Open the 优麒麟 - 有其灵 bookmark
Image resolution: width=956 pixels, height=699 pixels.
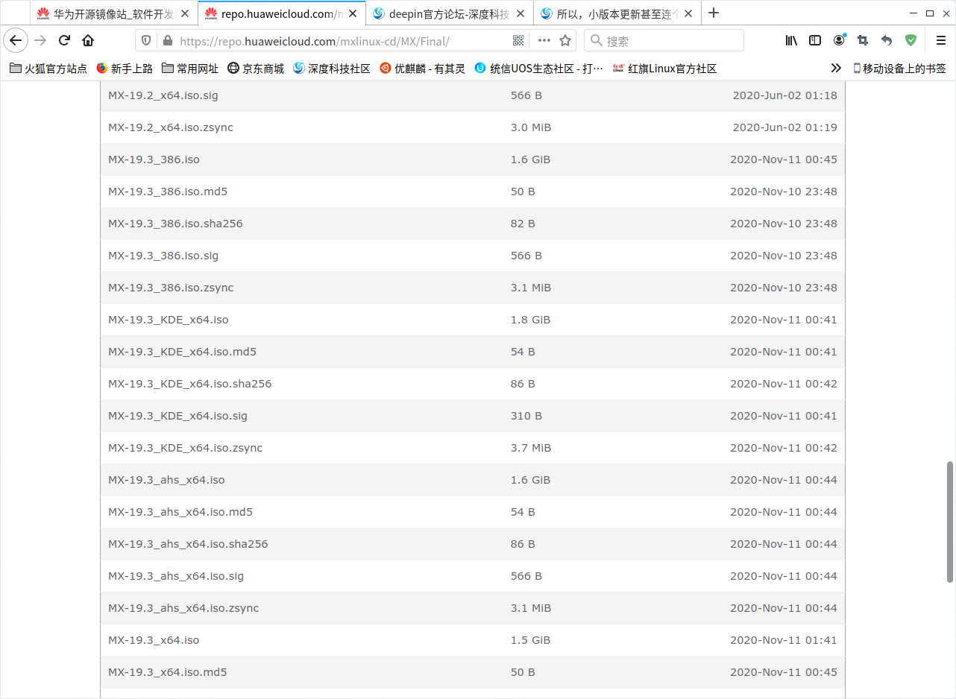422,69
